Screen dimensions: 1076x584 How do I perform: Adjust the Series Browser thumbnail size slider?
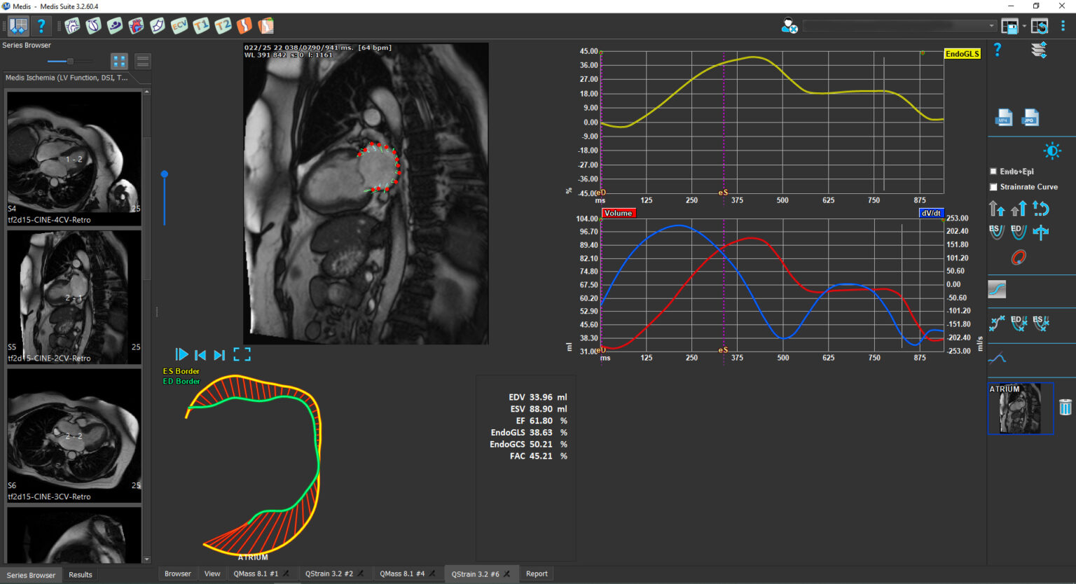[x=69, y=62]
